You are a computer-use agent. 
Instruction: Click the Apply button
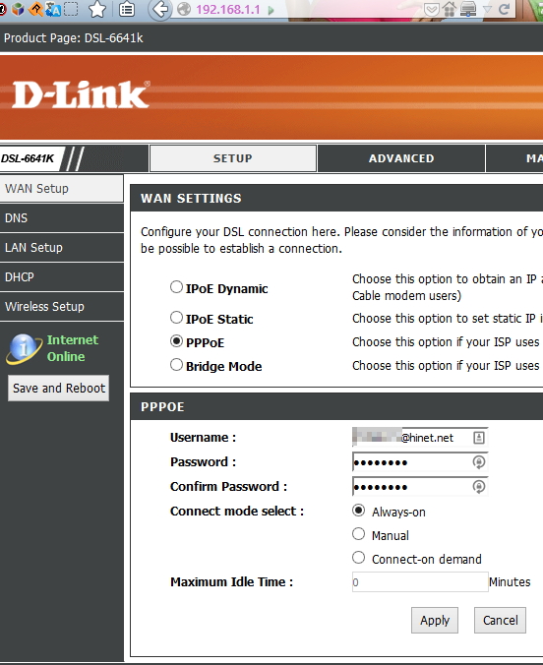click(x=435, y=620)
